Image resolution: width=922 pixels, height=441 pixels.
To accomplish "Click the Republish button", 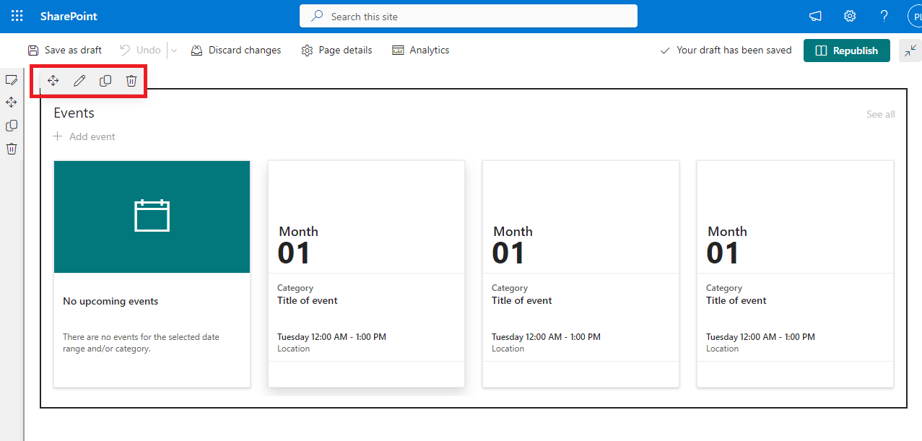I will click(x=847, y=51).
